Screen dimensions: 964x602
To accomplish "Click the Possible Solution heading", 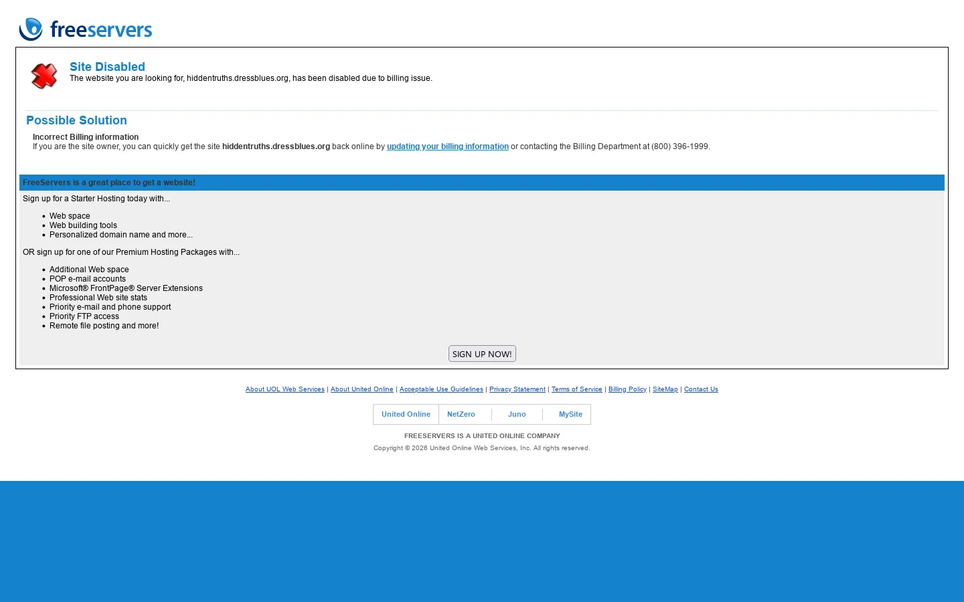I will [x=76, y=120].
